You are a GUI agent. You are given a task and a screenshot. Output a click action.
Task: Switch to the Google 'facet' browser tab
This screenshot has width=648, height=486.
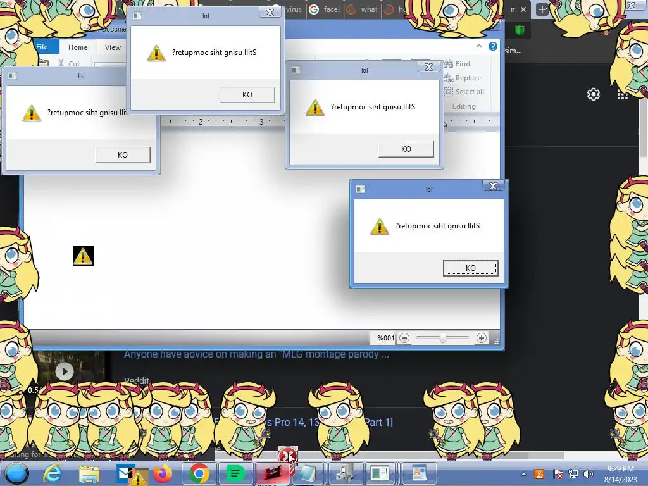coord(325,9)
